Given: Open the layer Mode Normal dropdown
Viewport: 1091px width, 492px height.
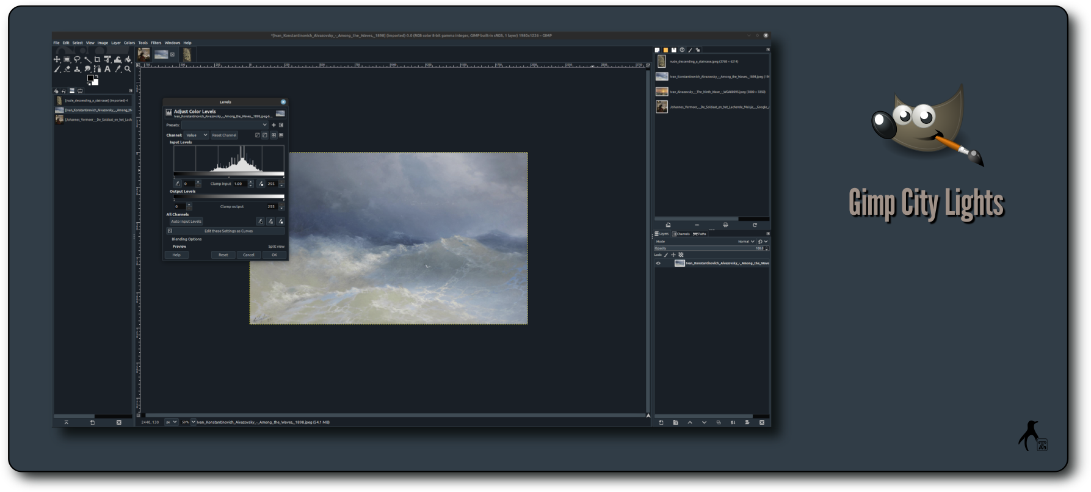Looking at the screenshot, I should tap(746, 242).
